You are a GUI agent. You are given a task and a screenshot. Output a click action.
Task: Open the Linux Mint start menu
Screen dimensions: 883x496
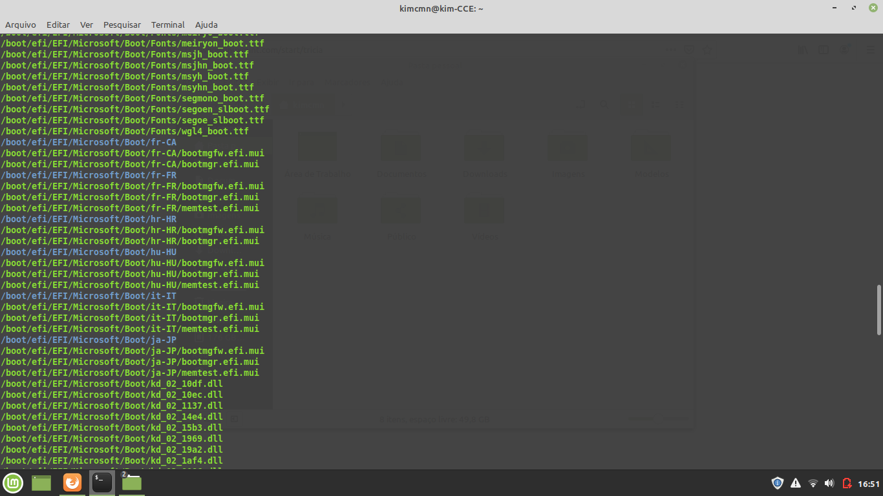[x=13, y=482]
